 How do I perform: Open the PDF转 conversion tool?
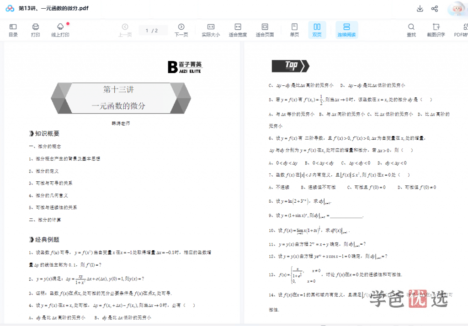click(461, 30)
